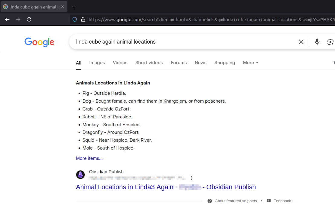Select the 'Animals Locations in Linda Again' heading
Image resolution: width=335 pixels, height=208 pixels.
click(113, 83)
